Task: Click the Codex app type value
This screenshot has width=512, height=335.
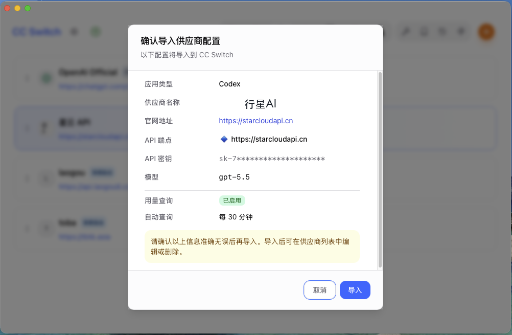Action: coord(229,84)
